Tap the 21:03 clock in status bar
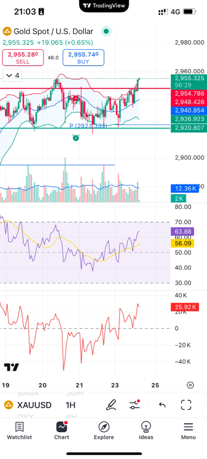 25,12
